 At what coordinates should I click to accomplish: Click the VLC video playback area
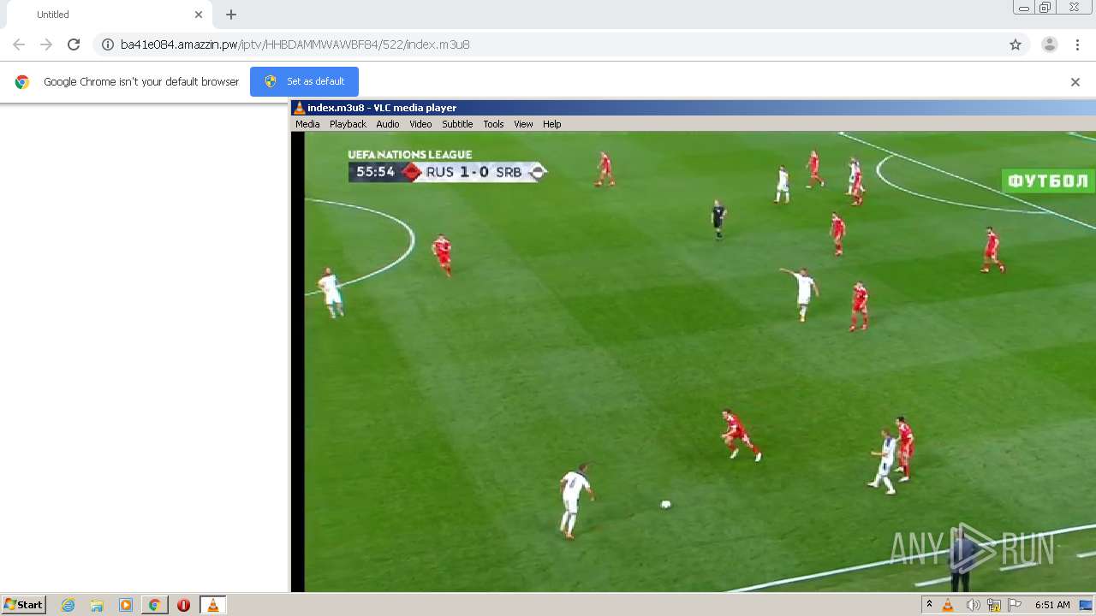pos(693,361)
